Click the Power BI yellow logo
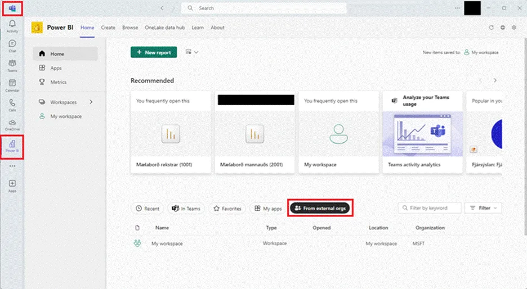The height and width of the screenshot is (289, 527). [x=37, y=28]
